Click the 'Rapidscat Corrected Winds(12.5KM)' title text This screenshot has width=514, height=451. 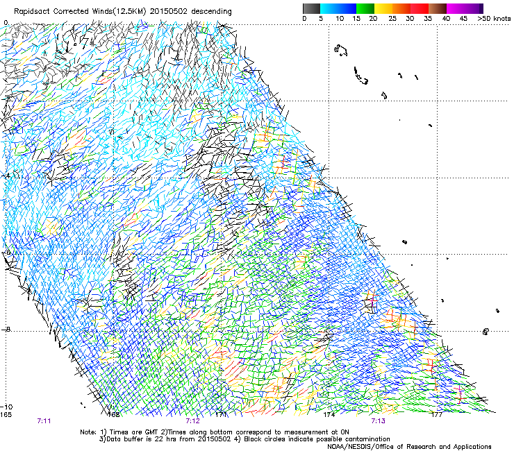pyautogui.click(x=81, y=12)
